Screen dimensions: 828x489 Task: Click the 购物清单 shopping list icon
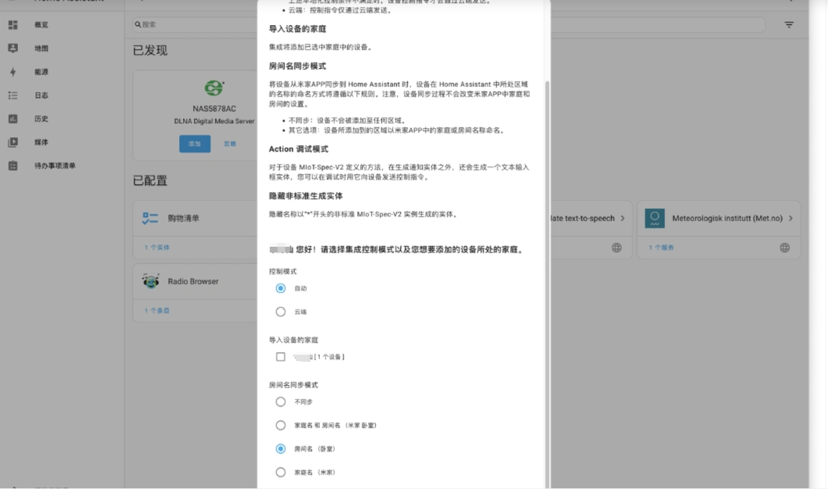pos(150,218)
